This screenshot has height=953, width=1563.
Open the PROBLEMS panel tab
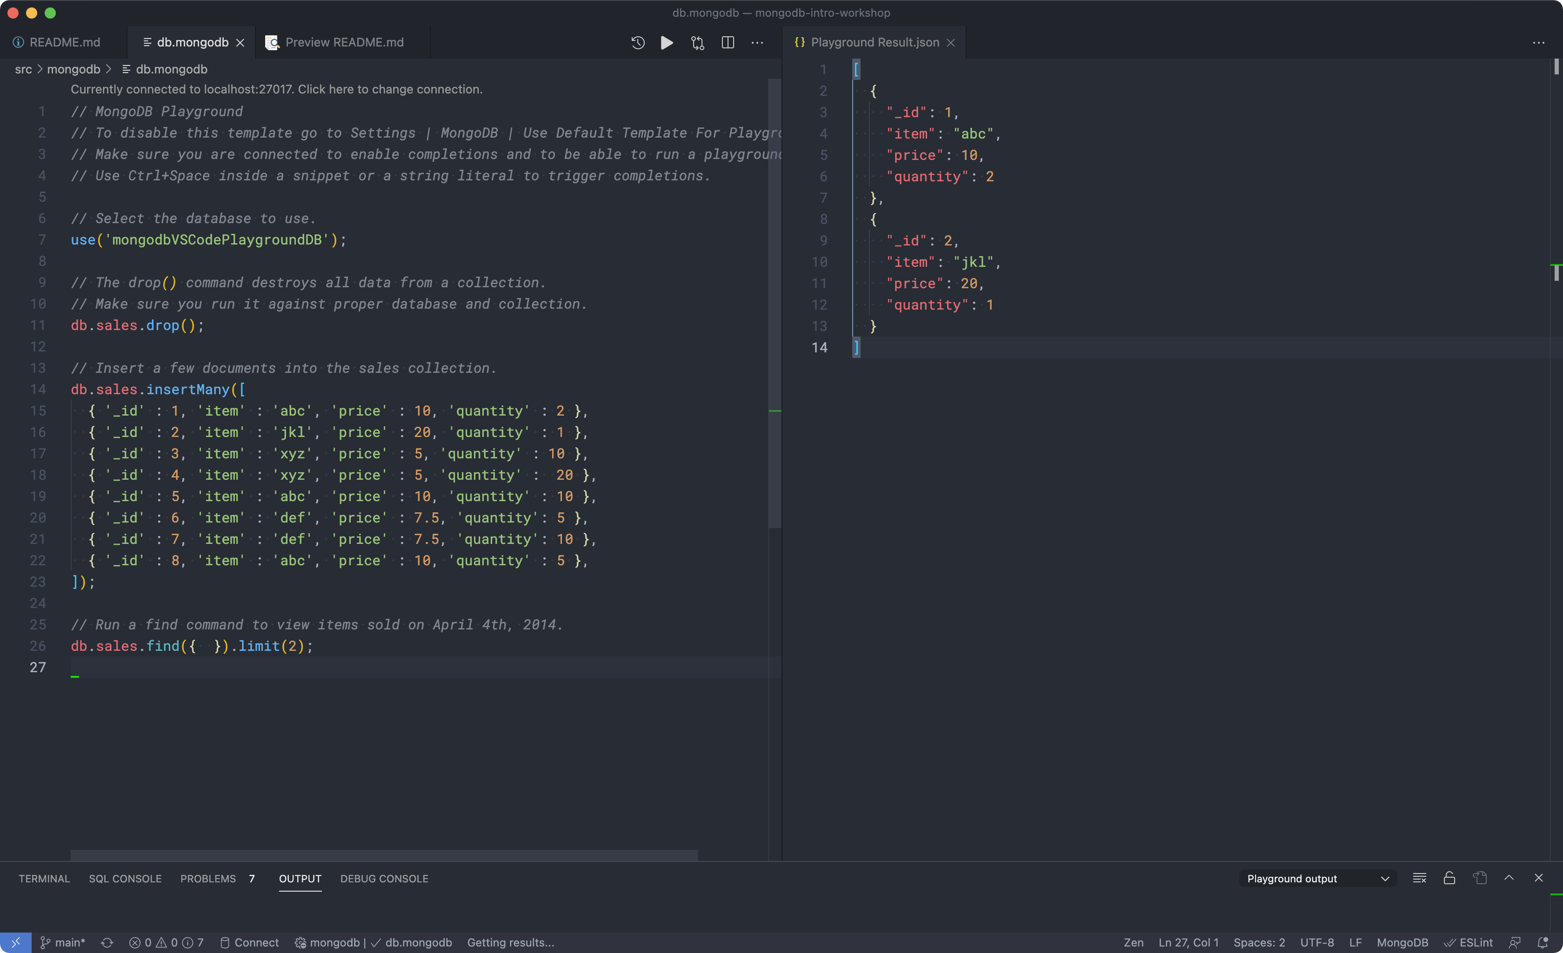coord(208,878)
